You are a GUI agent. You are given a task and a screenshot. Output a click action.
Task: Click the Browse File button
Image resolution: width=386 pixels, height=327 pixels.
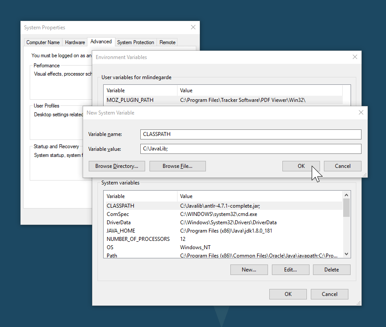(177, 166)
